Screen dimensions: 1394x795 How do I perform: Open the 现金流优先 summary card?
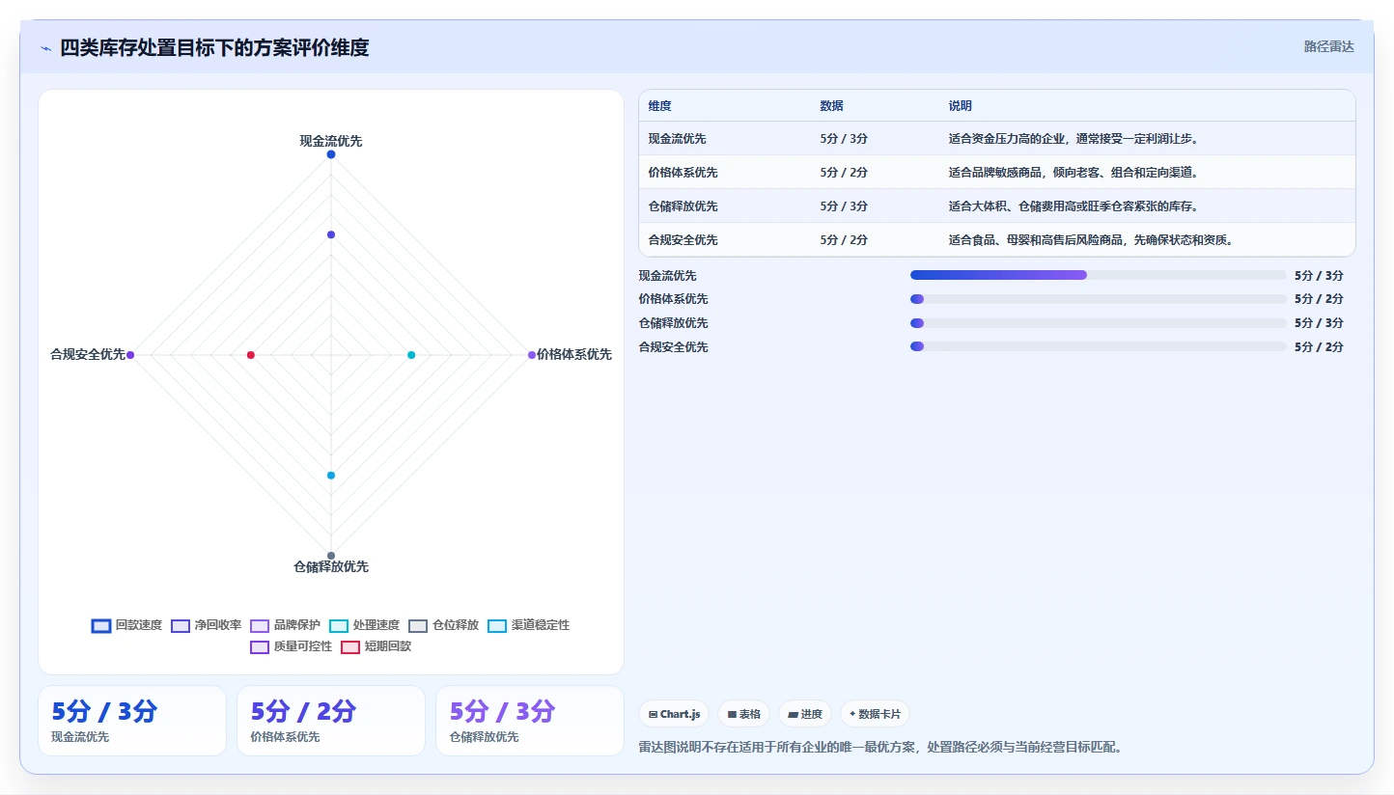pyautogui.click(x=132, y=721)
